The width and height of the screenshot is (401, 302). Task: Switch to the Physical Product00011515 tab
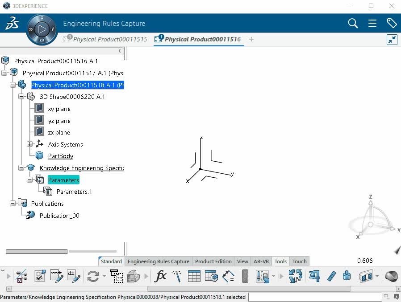point(105,39)
